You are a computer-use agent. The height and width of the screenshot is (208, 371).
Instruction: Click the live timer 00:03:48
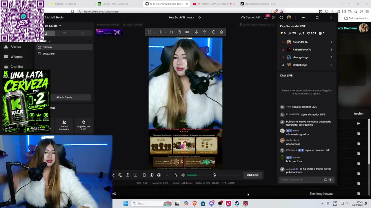tap(252, 175)
